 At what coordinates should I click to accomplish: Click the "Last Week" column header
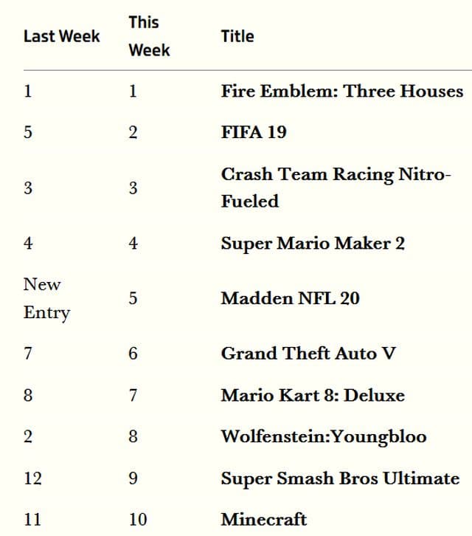point(61,36)
